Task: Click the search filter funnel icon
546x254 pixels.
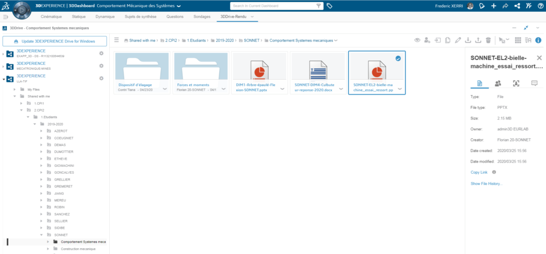Action: click(318, 6)
